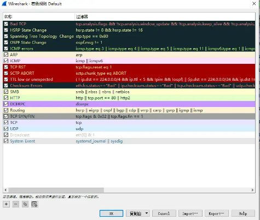This screenshot has width=260, height=220.
Task: Uncheck the DCERPC rule checkbox
Action: (x=6, y=104)
